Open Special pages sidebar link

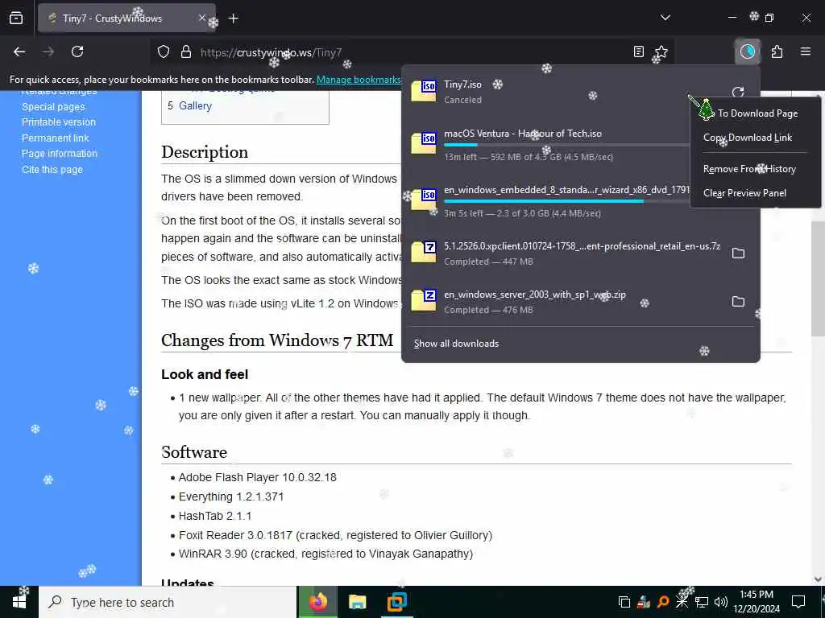tap(53, 107)
